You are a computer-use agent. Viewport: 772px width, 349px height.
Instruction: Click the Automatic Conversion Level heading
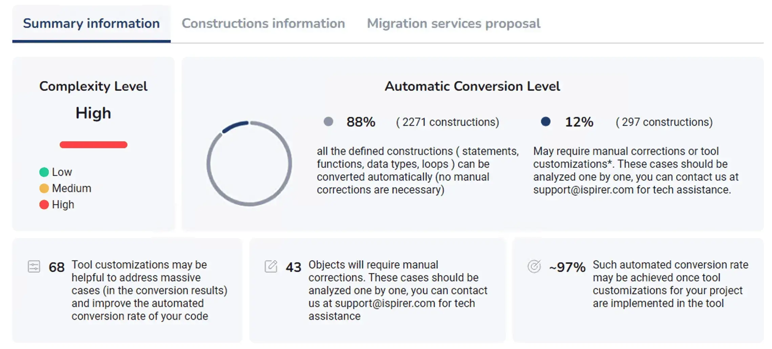pos(472,86)
